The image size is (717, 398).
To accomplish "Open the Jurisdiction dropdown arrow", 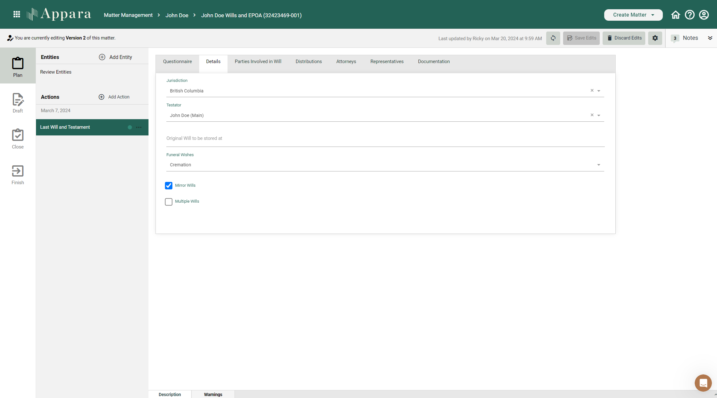I will pyautogui.click(x=598, y=90).
